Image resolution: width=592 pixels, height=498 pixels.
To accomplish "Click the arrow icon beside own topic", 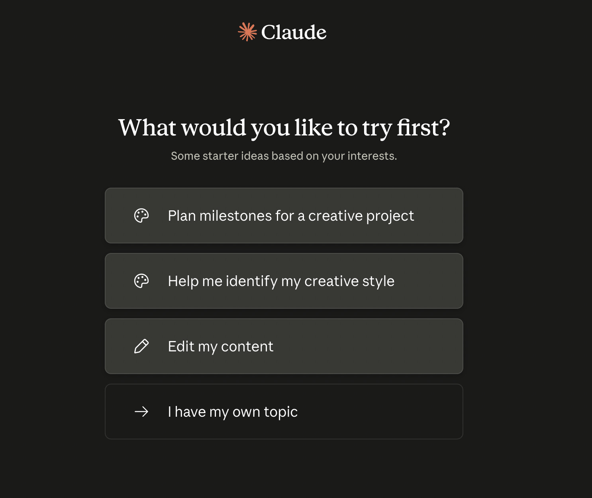I will coord(141,412).
